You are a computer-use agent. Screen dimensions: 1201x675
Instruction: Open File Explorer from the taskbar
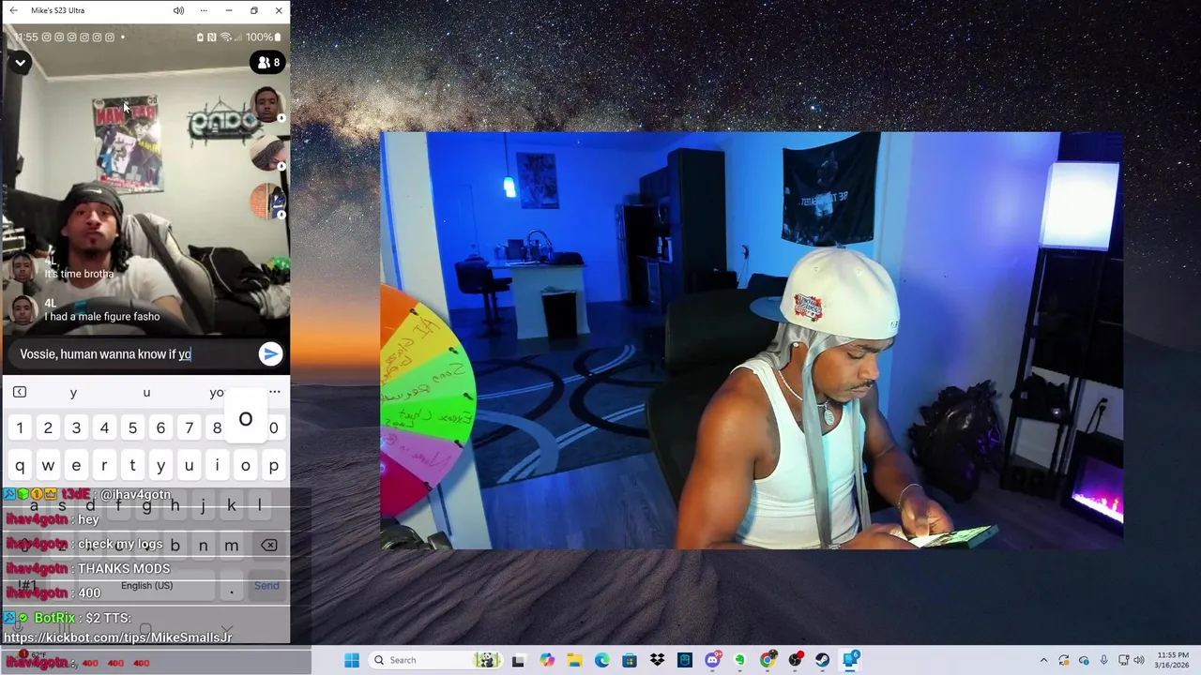tap(574, 660)
